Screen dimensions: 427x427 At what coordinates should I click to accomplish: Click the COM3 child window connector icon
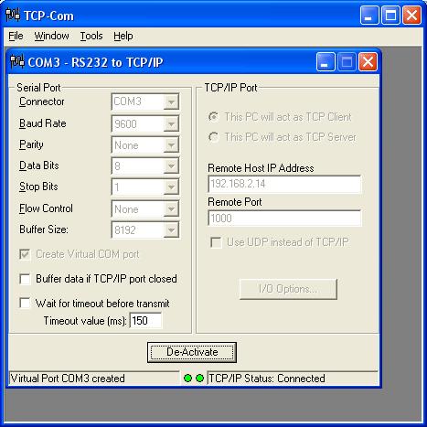click(x=17, y=61)
